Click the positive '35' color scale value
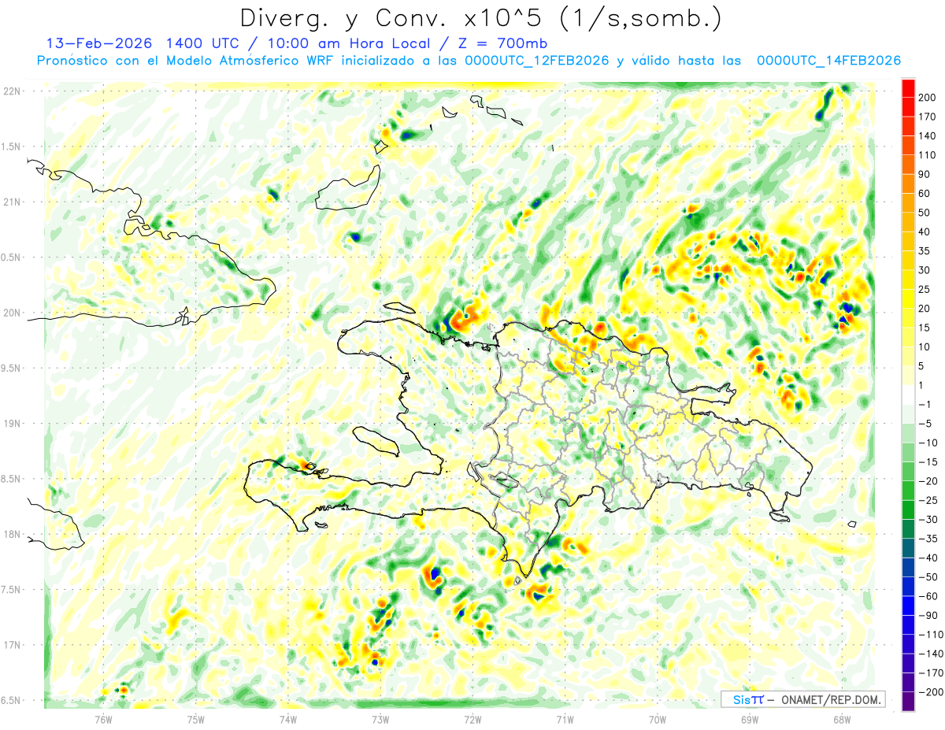This screenshot has width=945, height=730. (925, 251)
